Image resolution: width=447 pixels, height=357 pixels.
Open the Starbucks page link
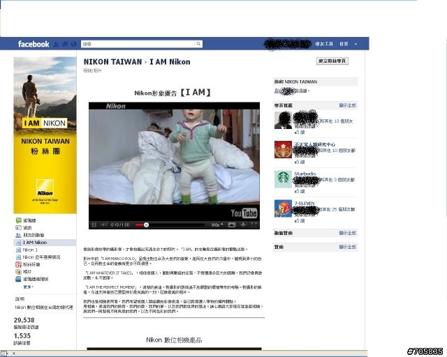[x=305, y=174]
